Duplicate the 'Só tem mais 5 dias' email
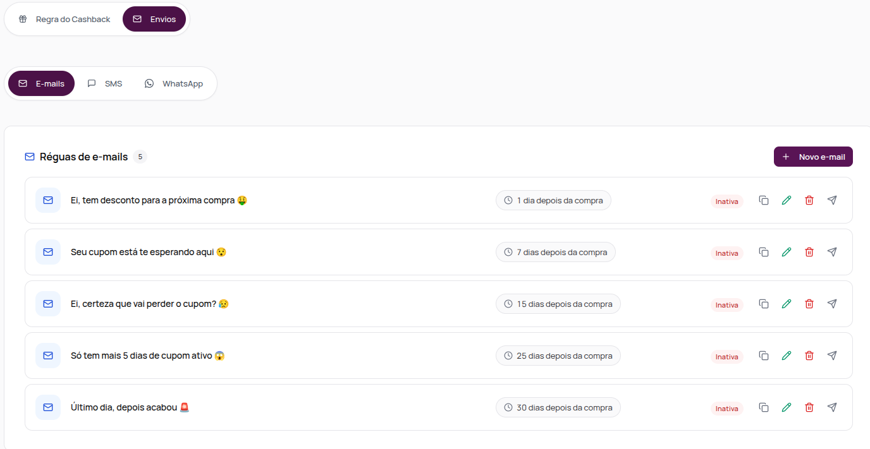This screenshot has height=449, width=870. click(764, 356)
